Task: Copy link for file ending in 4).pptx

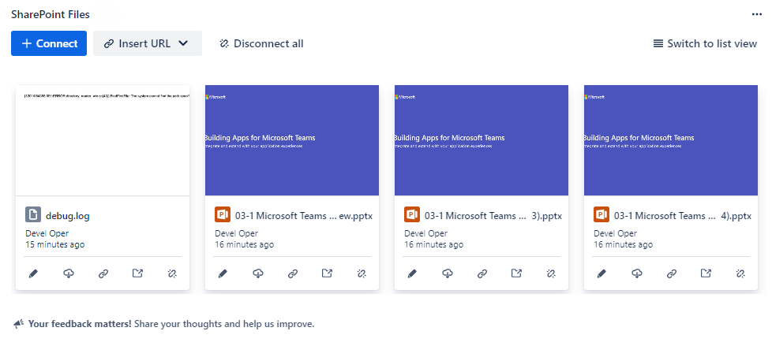Action: tap(672, 273)
